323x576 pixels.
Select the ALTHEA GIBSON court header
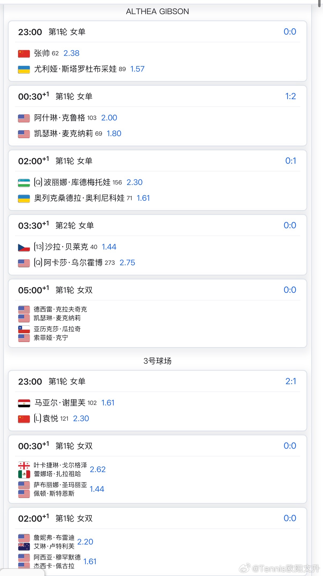coord(157,12)
